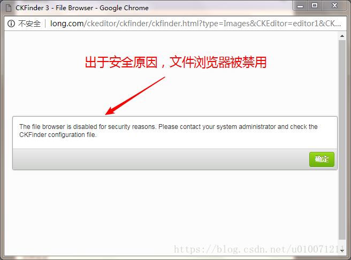Minimize the CKFinder browser window
351x260 pixels.
coord(300,6)
